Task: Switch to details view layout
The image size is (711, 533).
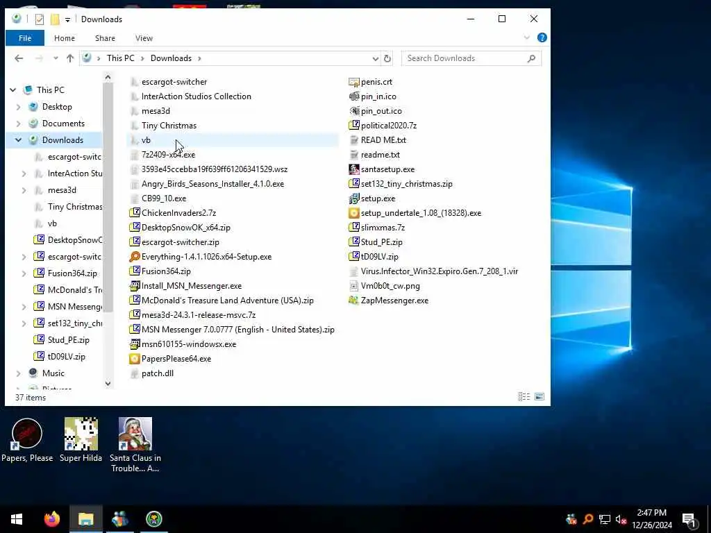Action: point(524,396)
